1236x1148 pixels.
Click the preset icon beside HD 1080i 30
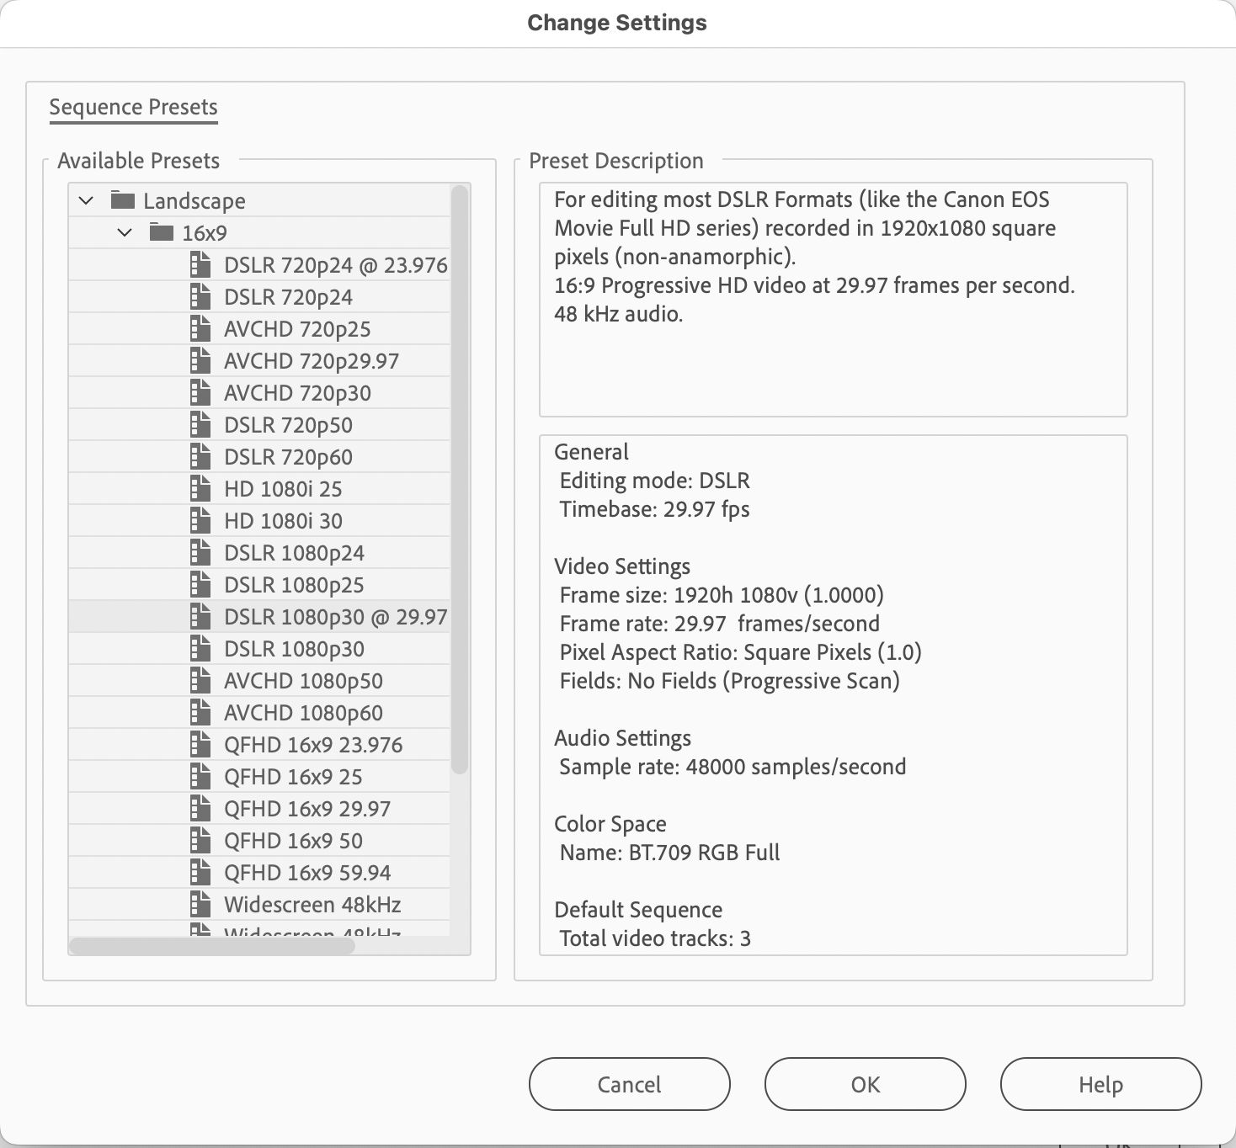(x=202, y=520)
